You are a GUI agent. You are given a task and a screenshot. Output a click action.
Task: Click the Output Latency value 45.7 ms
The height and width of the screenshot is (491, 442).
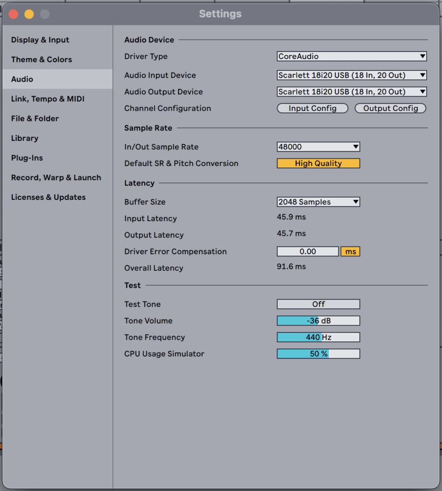coord(291,234)
